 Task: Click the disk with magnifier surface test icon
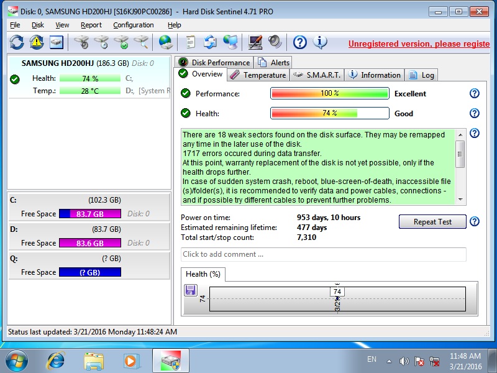(142, 42)
